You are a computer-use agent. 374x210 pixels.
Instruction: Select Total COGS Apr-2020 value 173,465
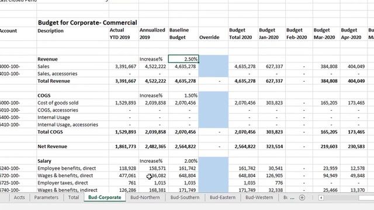[356, 132]
